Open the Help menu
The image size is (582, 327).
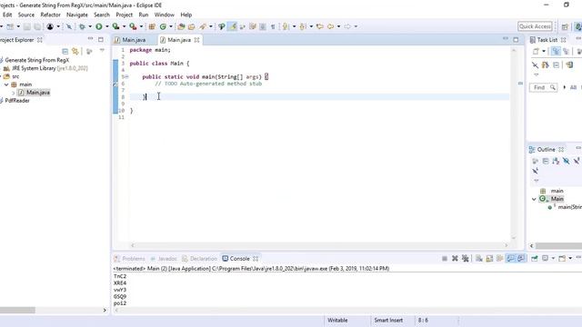[x=186, y=15]
